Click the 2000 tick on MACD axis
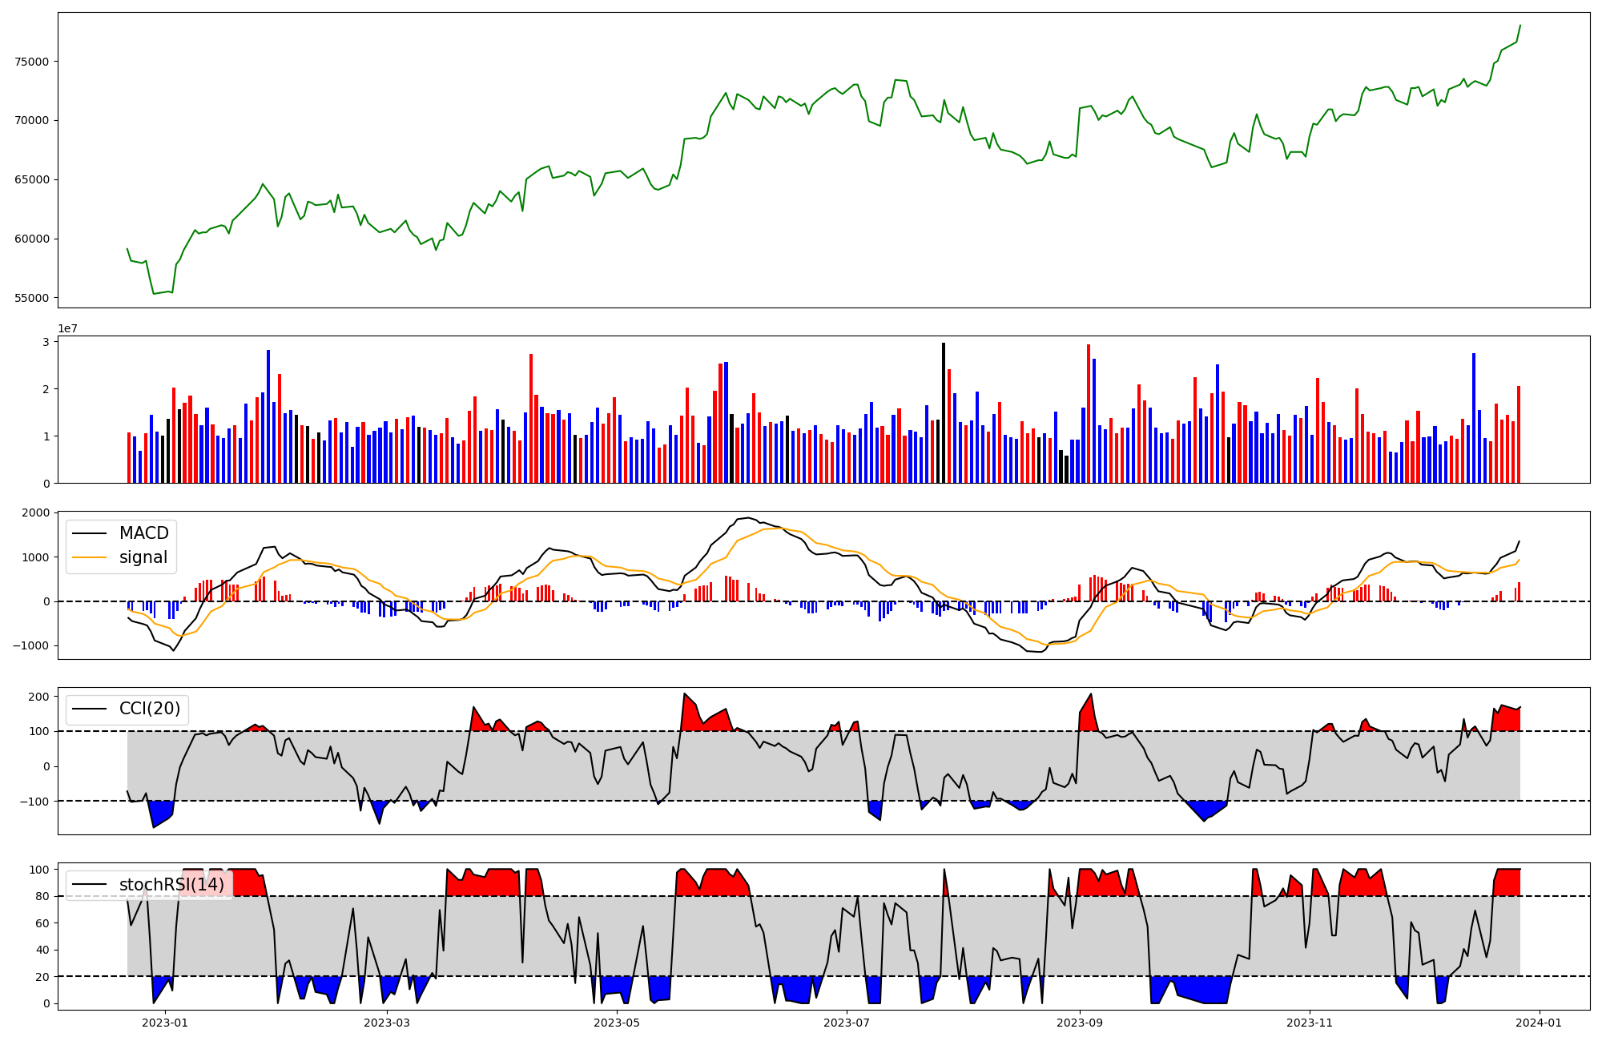This screenshot has width=1602, height=1041. [37, 512]
